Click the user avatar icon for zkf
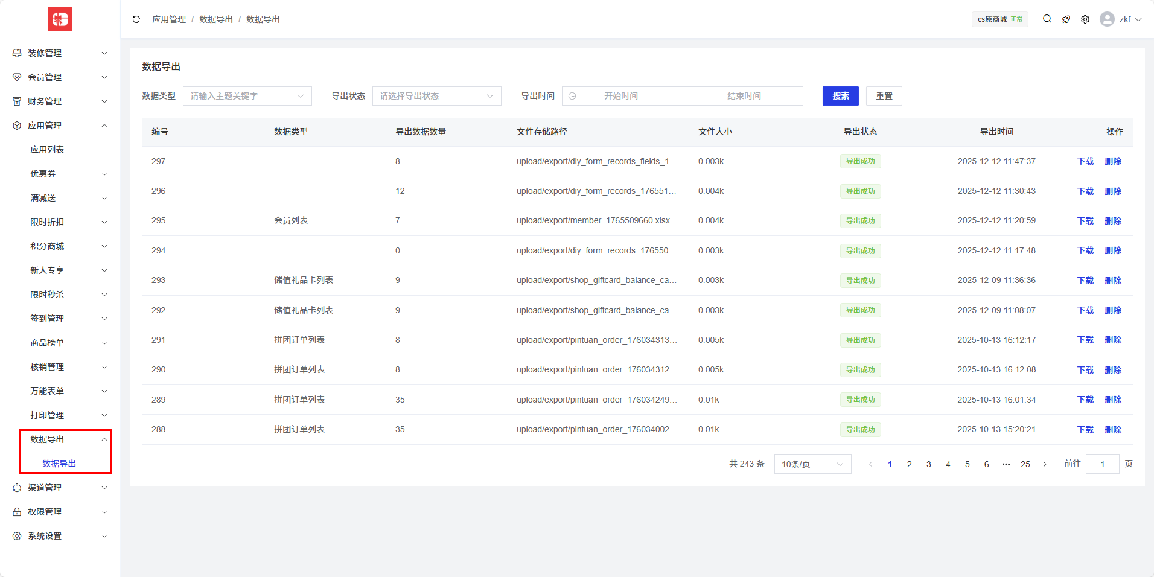This screenshot has width=1154, height=577. pos(1107,19)
